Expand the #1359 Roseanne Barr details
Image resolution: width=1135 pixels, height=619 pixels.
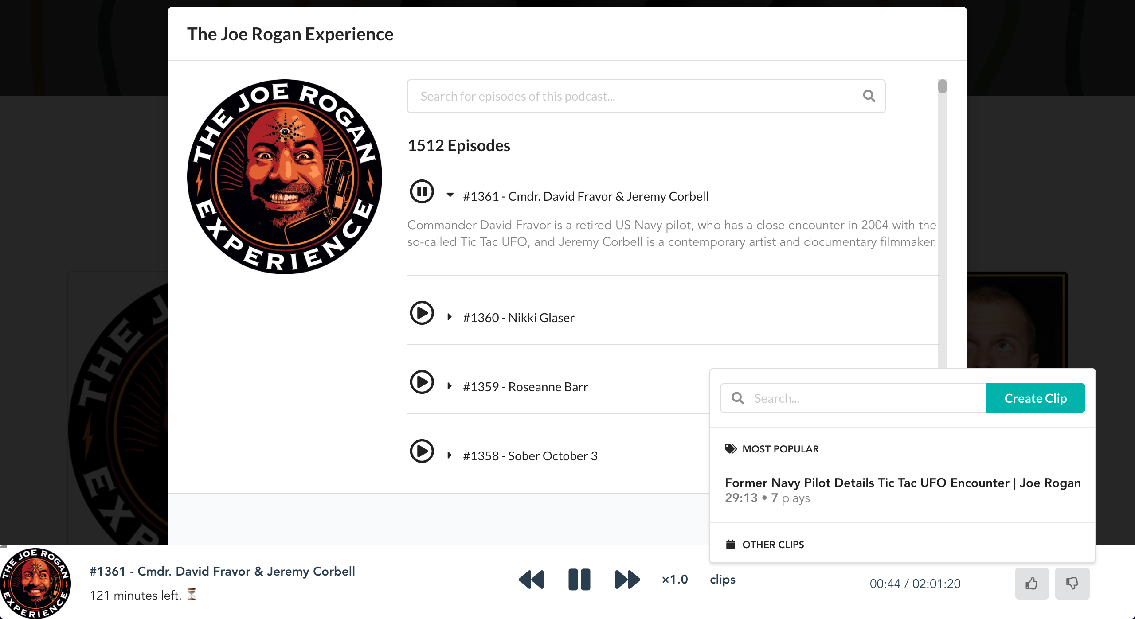click(450, 386)
